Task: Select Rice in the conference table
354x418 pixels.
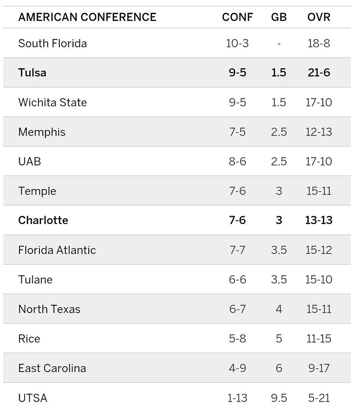Action: (x=29, y=339)
